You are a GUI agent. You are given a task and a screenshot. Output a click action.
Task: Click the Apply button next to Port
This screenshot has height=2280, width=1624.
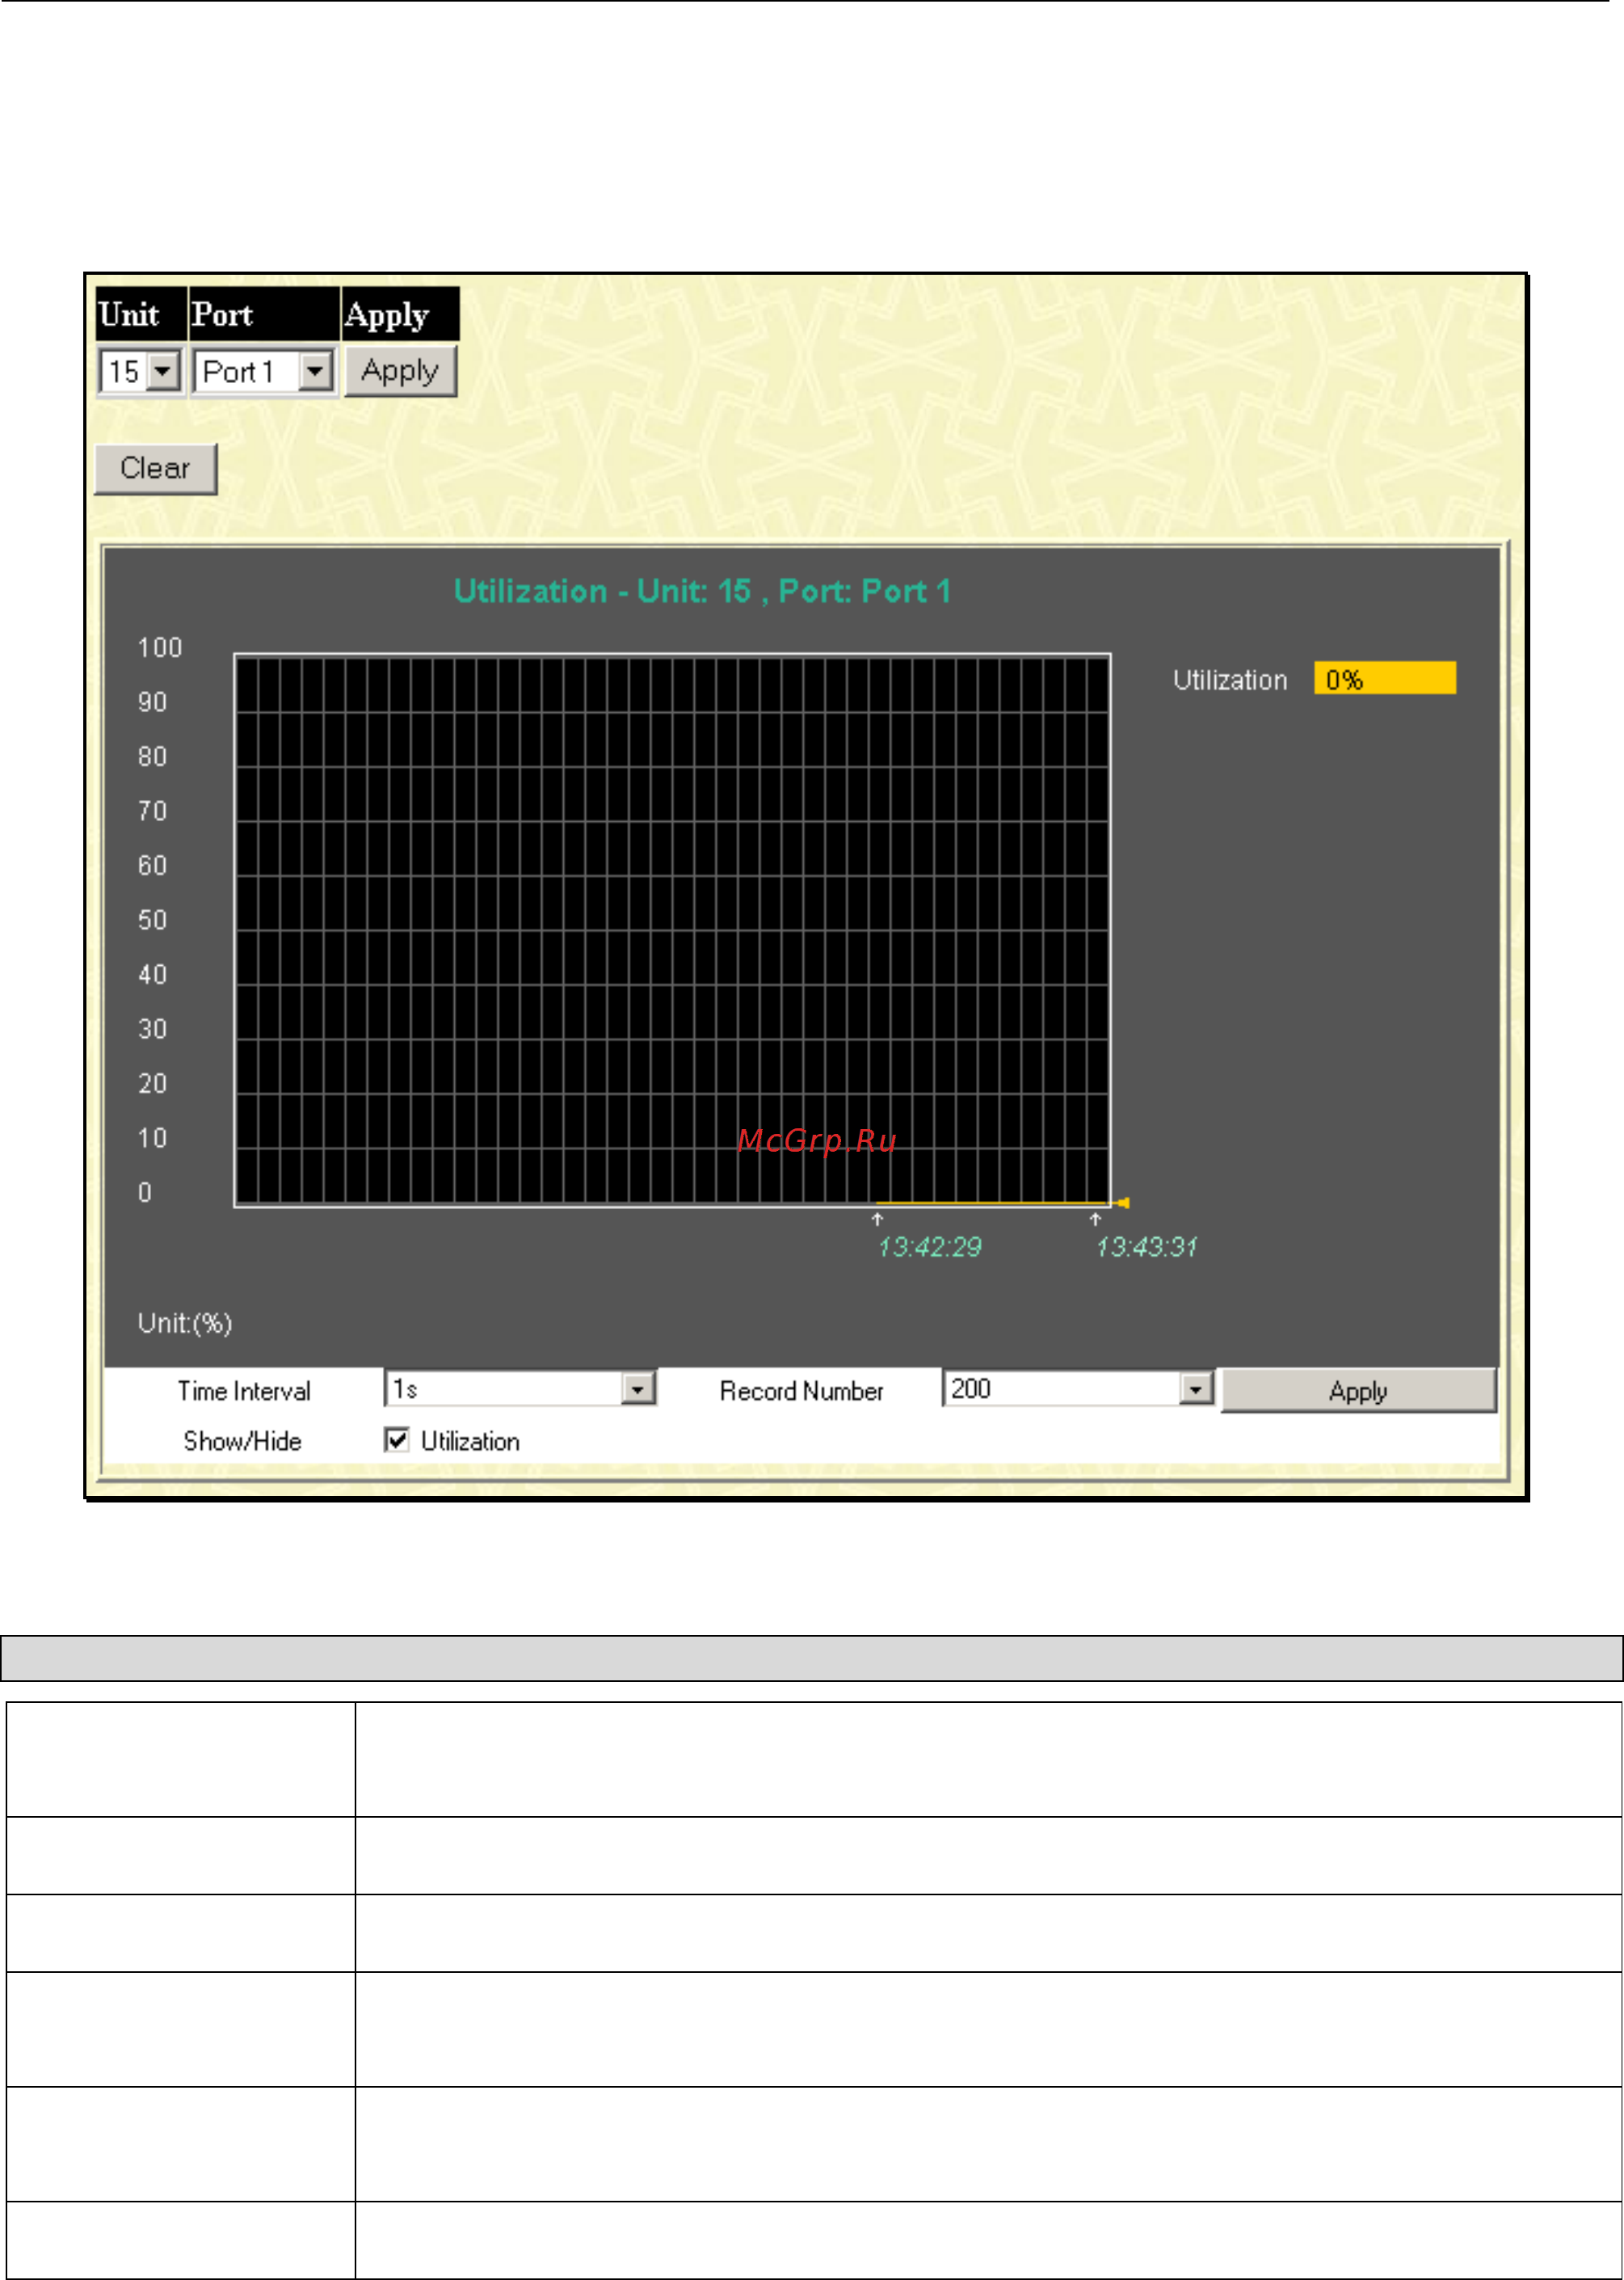[x=400, y=371]
